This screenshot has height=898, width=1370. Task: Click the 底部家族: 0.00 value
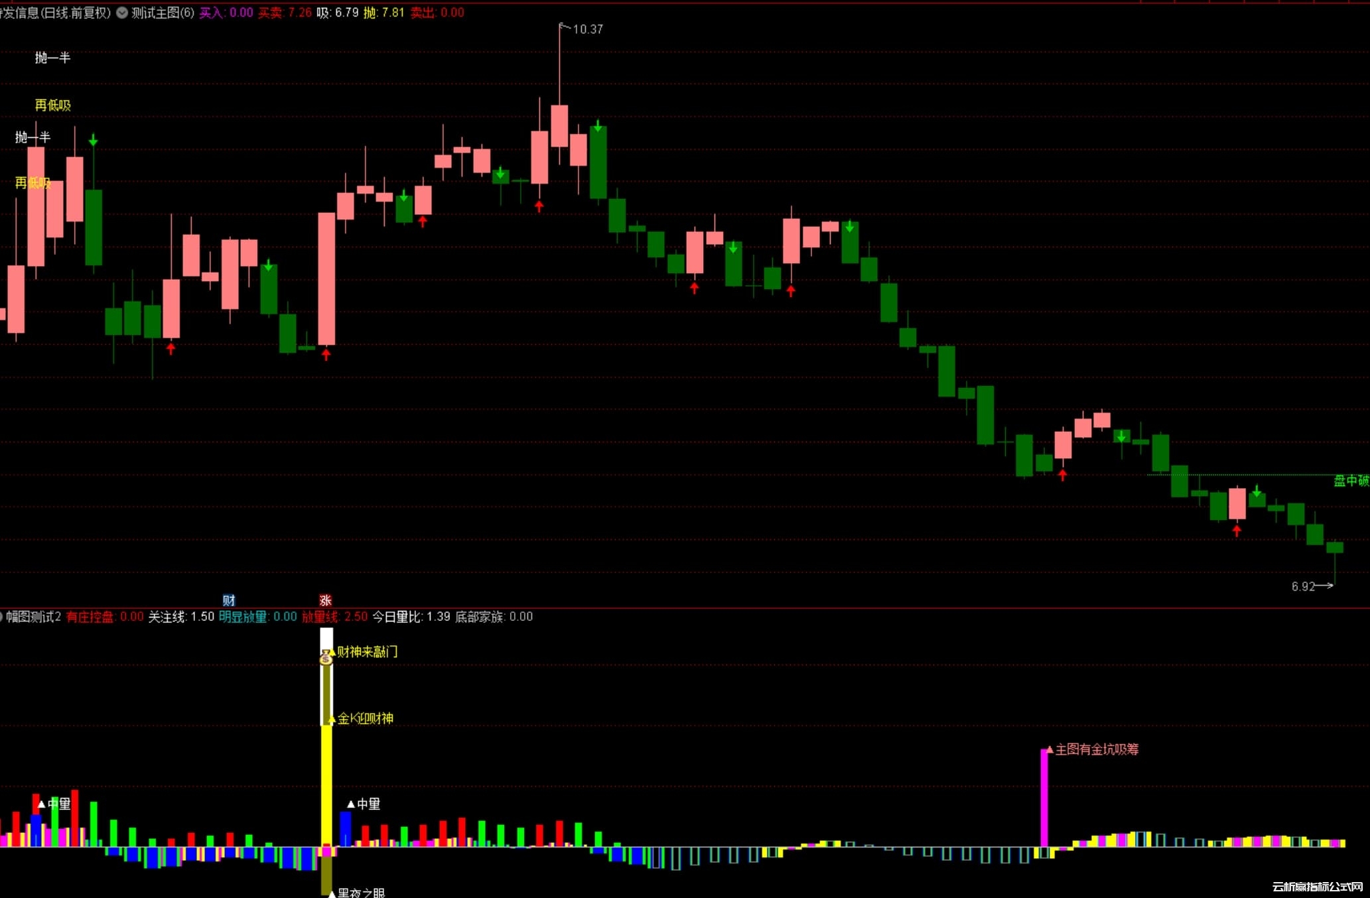point(494,617)
